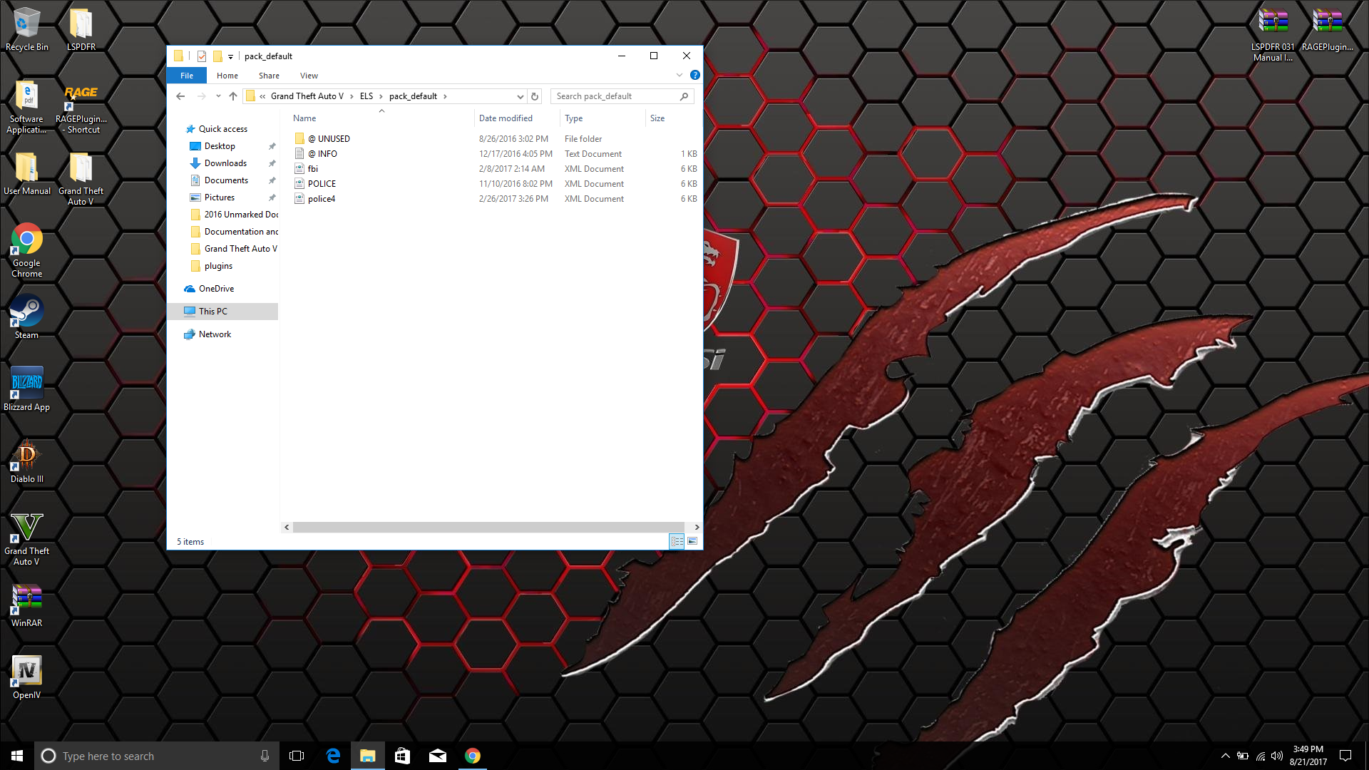Customize Quick Access Toolbar dropdown

tap(230, 56)
